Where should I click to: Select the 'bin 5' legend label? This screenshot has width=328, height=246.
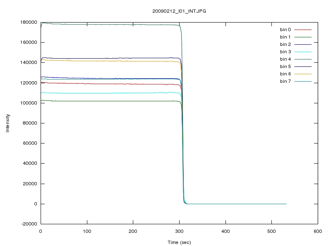point(285,66)
